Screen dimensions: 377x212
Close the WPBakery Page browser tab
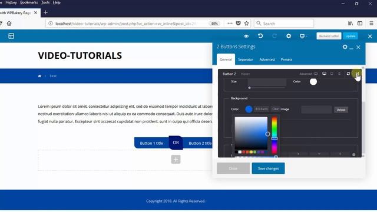35,13
